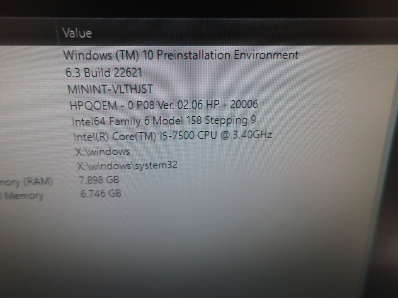Select the Windows 10 Preinstallation Environment row
This screenshot has width=398, height=298.
[x=181, y=55]
